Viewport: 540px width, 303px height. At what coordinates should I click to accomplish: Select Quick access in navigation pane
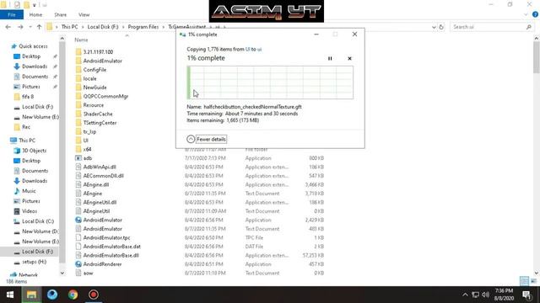coord(33,46)
